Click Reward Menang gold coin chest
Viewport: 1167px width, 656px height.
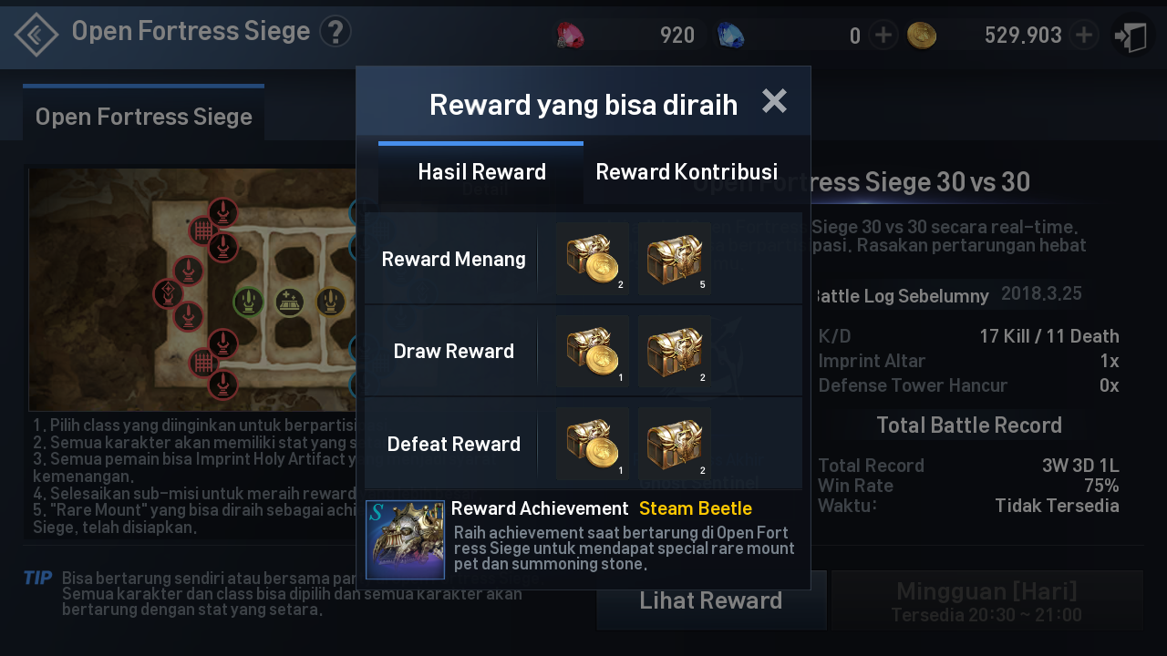click(593, 259)
